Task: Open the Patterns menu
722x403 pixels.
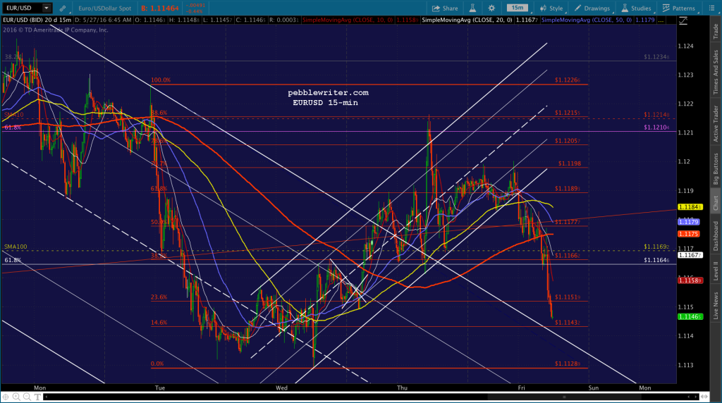Action: click(x=679, y=8)
